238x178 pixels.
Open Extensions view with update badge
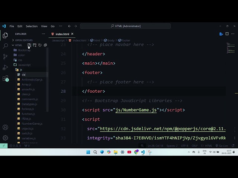click(6, 78)
